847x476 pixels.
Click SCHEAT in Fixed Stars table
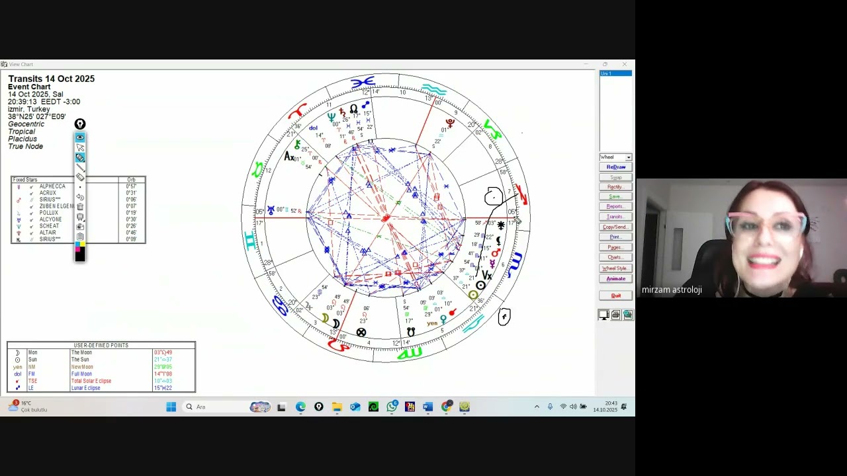point(49,226)
